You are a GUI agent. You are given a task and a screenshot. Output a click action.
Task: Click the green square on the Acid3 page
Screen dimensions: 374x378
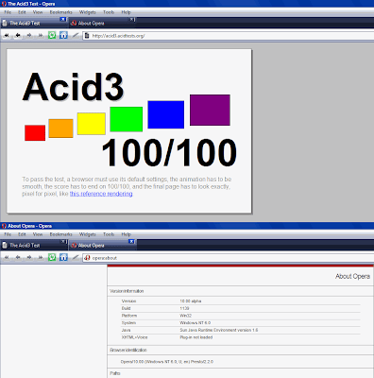pos(127,119)
